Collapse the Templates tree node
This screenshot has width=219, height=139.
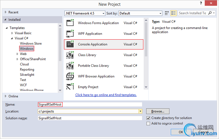click(x=7, y=28)
